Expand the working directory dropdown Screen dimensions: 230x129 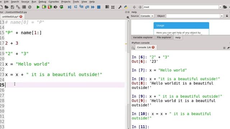pos(220,7)
